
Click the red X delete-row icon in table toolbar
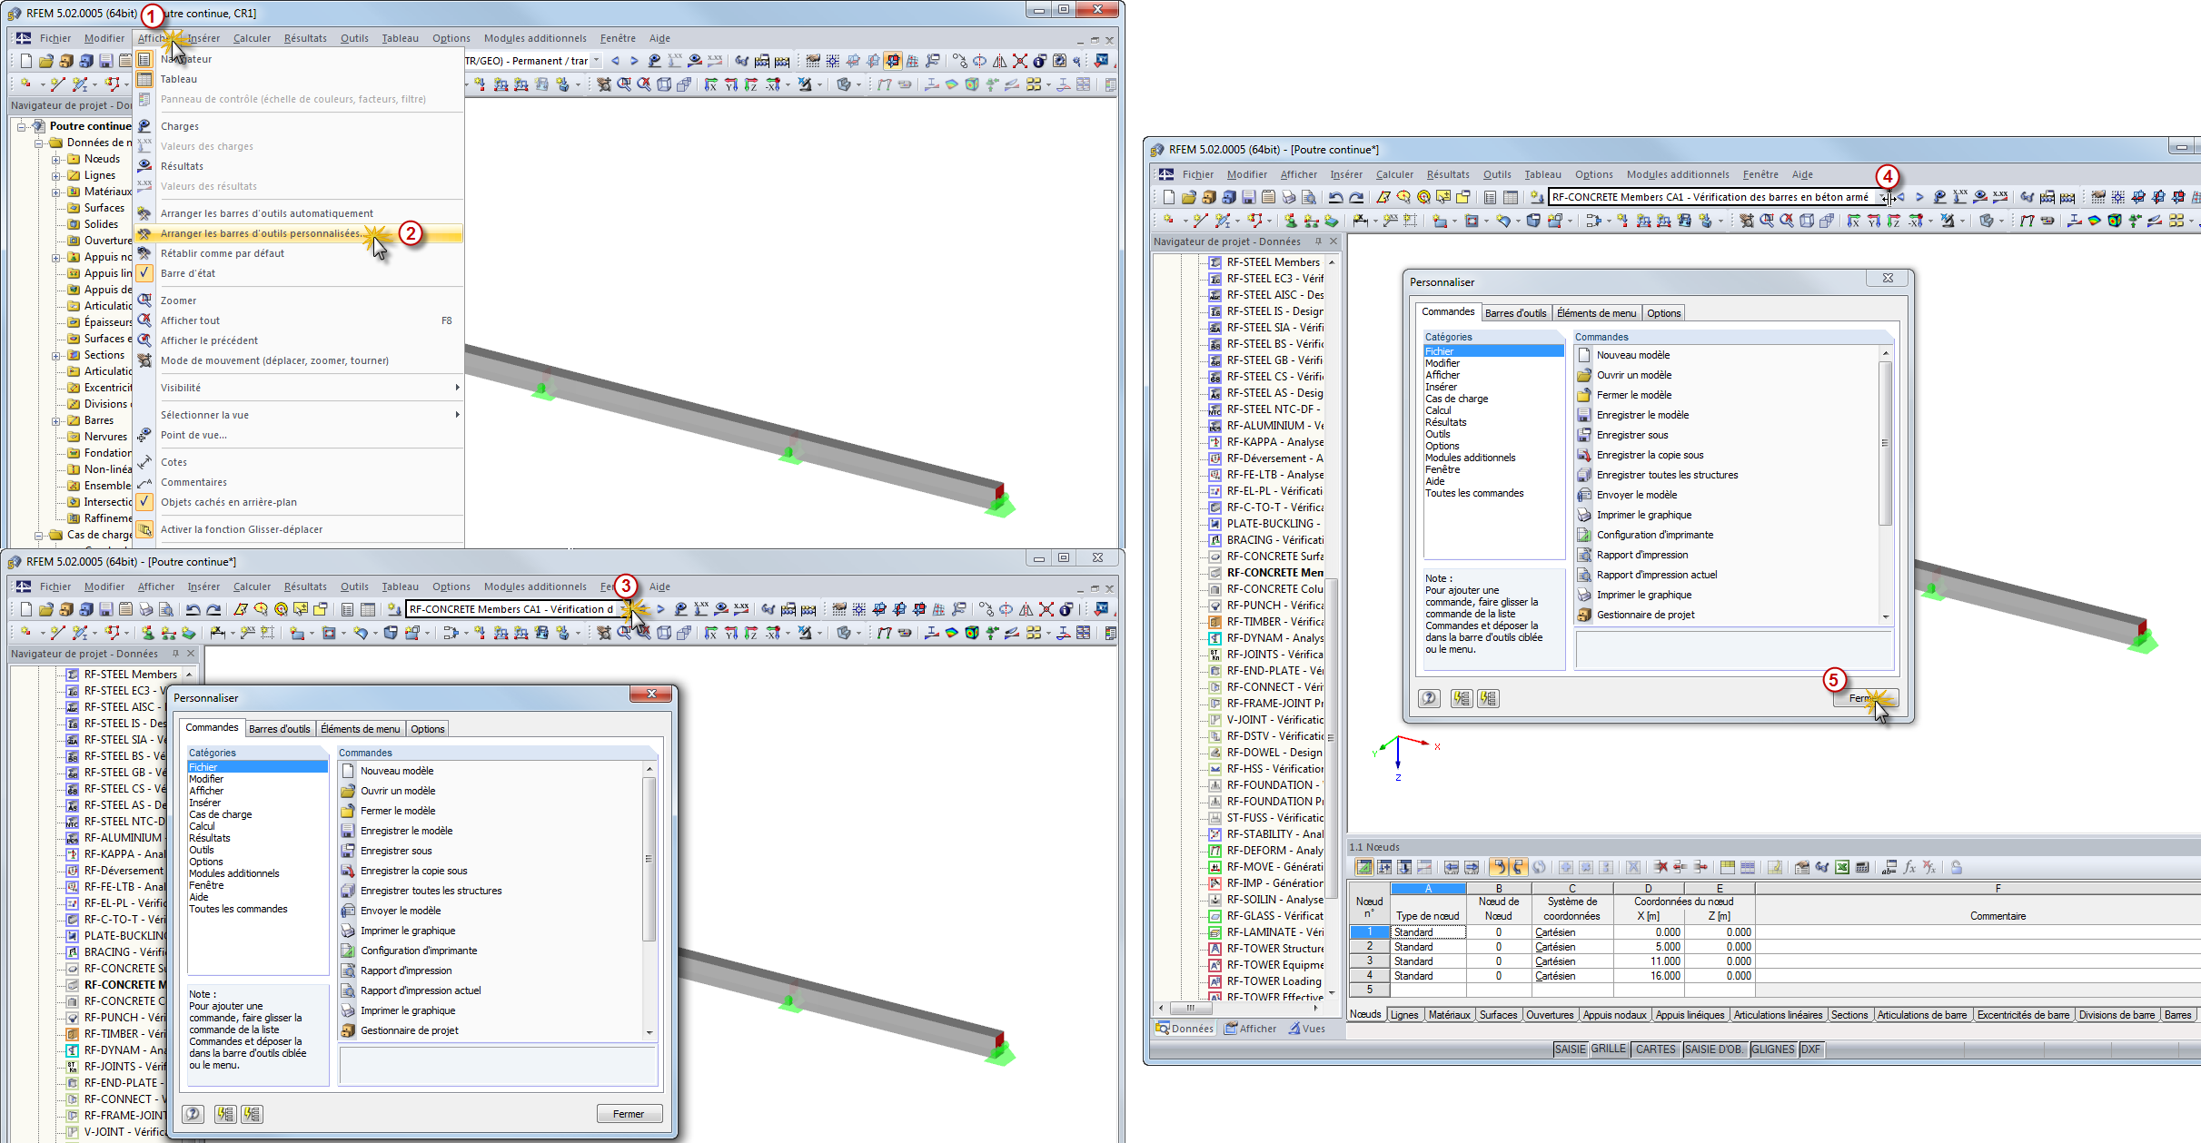coord(1661,867)
